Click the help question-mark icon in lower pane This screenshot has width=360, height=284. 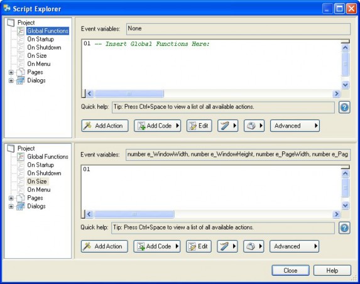pyautogui.click(x=344, y=228)
